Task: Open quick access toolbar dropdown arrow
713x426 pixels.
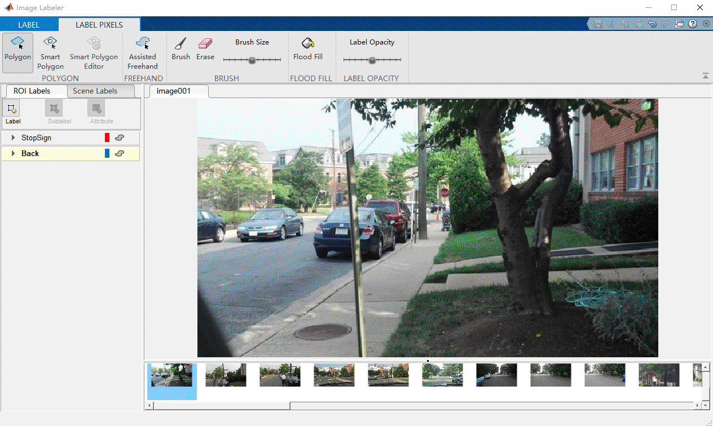Action: click(706, 24)
